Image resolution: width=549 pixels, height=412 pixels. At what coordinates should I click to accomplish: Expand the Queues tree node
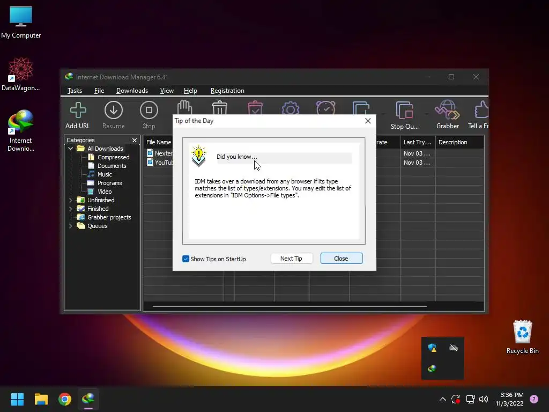click(70, 226)
